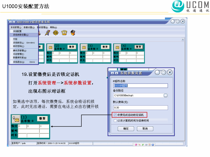Select 修改密码(C) menu entry

[x=24, y=46]
